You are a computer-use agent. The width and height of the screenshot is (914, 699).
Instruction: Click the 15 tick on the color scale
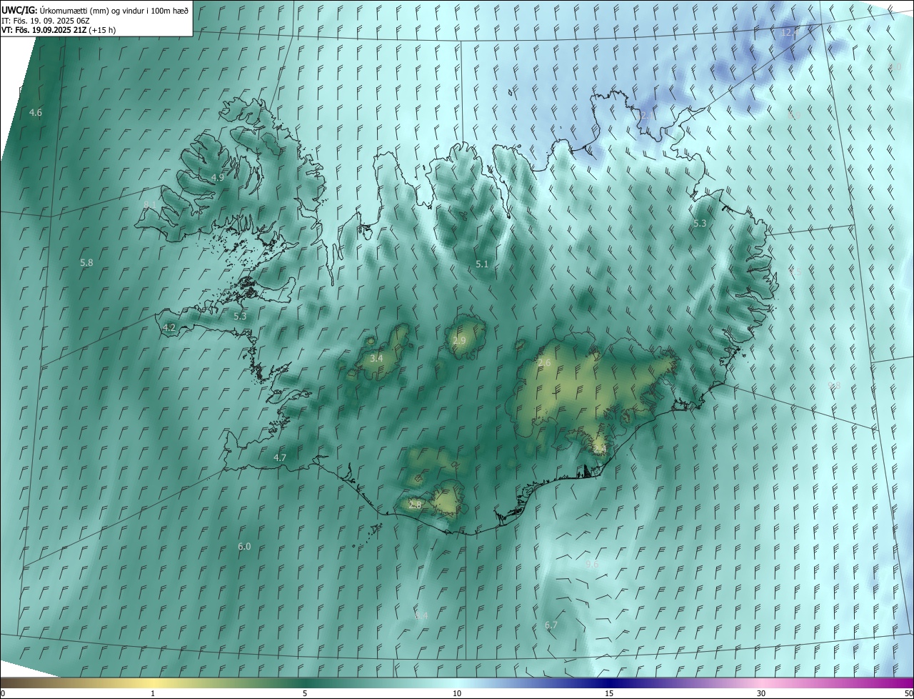[609, 693]
